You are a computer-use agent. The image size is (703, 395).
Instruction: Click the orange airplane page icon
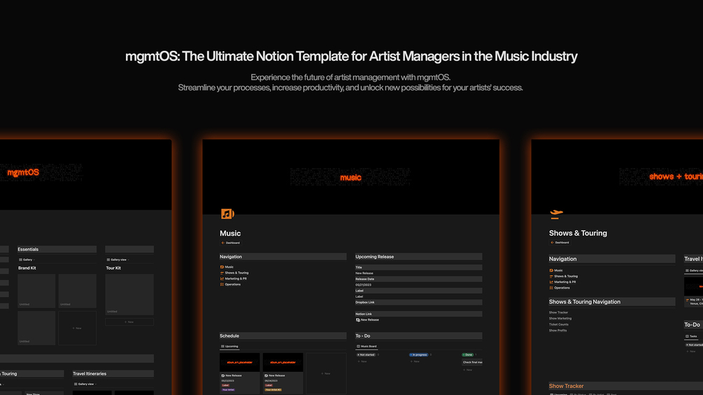pyautogui.click(x=556, y=214)
